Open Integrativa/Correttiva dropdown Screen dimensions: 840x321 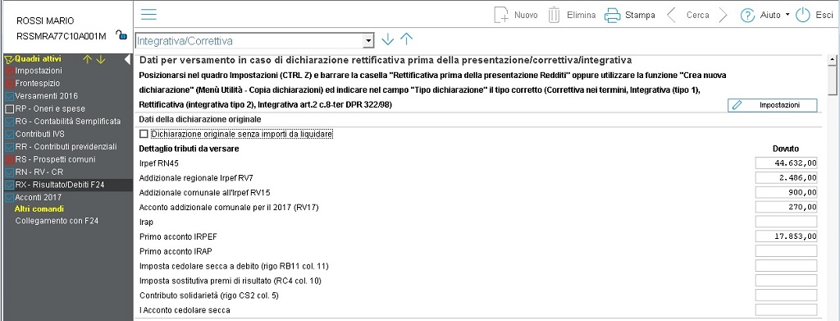tap(367, 41)
